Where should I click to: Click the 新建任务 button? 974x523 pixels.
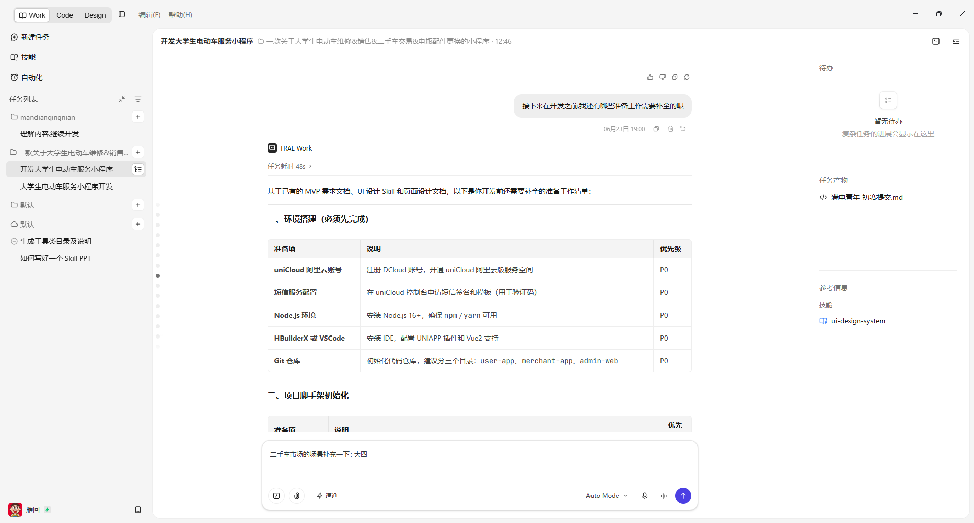click(30, 37)
